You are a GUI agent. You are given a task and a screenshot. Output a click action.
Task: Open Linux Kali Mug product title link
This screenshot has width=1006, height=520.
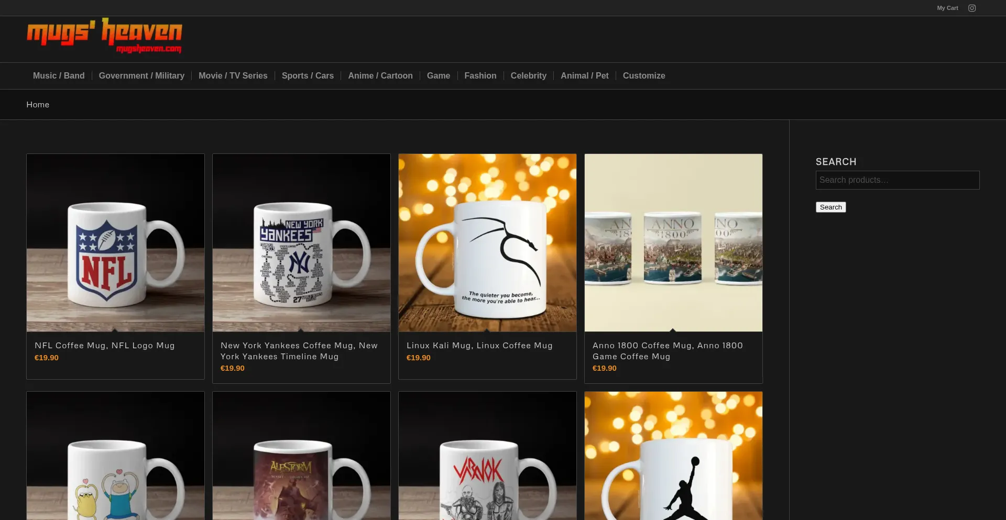(479, 346)
